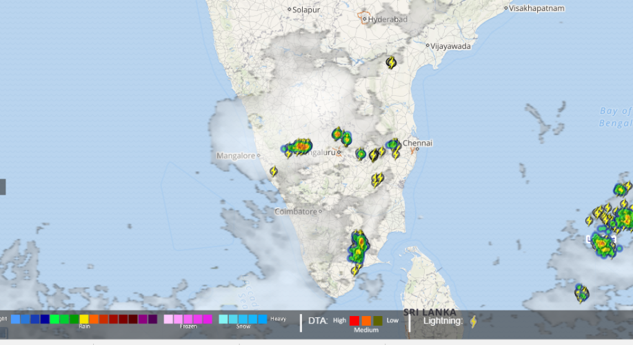
Task: Click the Coimbatore city label
Action: tap(297, 211)
